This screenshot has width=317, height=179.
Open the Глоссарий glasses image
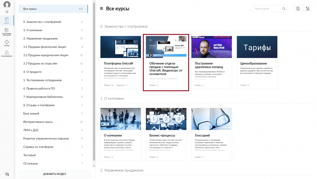click(212, 119)
